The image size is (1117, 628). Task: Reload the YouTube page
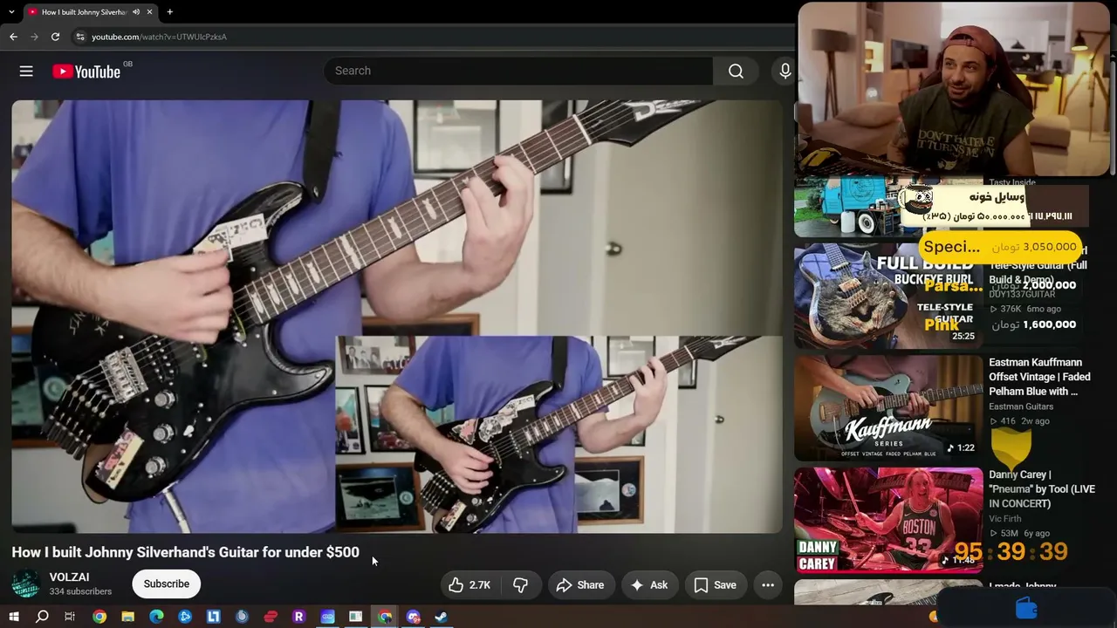pyautogui.click(x=55, y=37)
